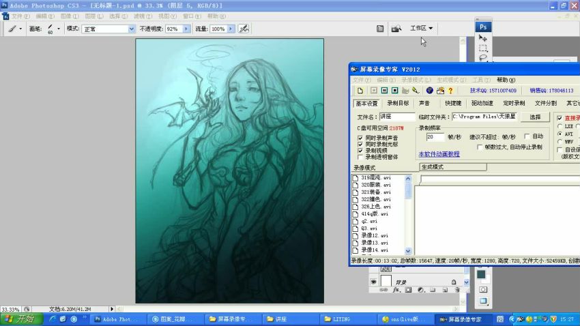
Task: Click the Bridge icon in options bar
Action: point(396,29)
